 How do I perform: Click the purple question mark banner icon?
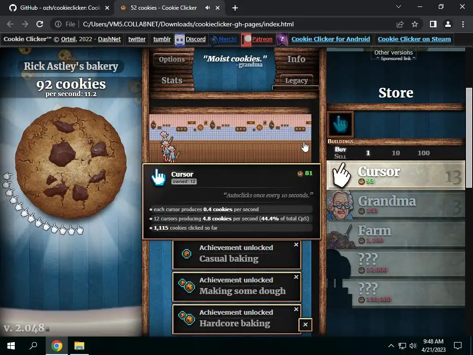pos(282,40)
